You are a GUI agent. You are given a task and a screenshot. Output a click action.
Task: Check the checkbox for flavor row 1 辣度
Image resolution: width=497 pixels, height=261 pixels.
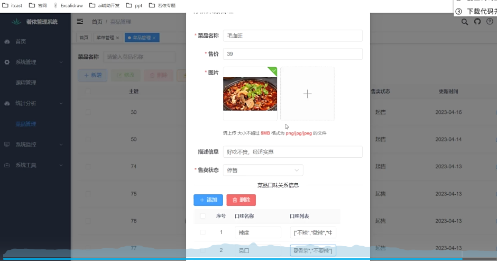(203, 232)
